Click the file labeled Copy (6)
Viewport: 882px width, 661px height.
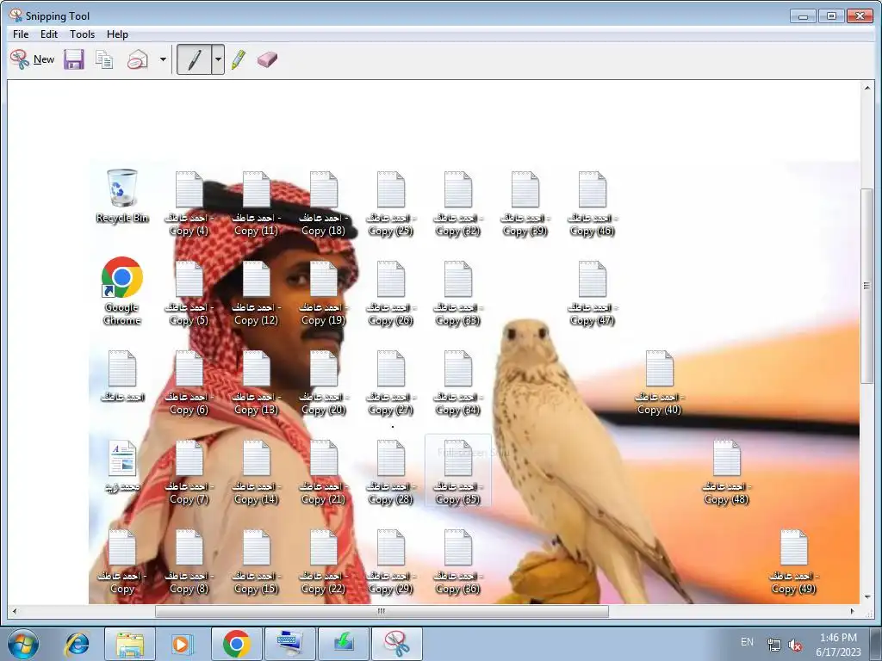[x=189, y=381]
